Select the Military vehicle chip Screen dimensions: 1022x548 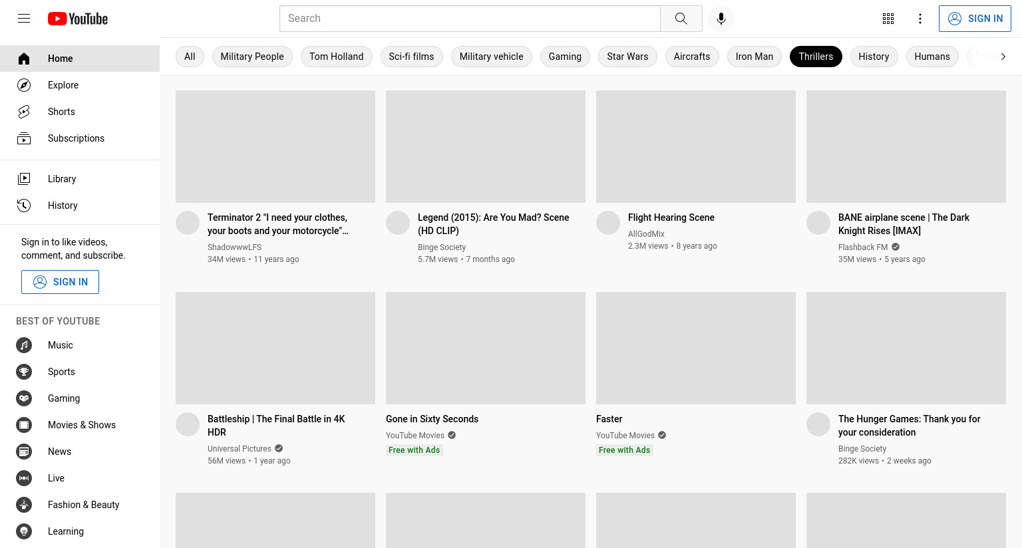[x=492, y=57]
